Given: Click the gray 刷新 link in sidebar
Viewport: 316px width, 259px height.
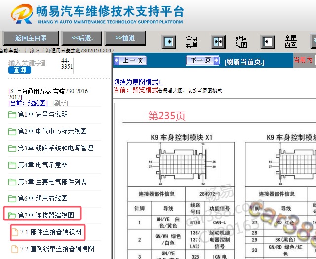Looking at the screenshot, I should pyautogui.click(x=60, y=103).
